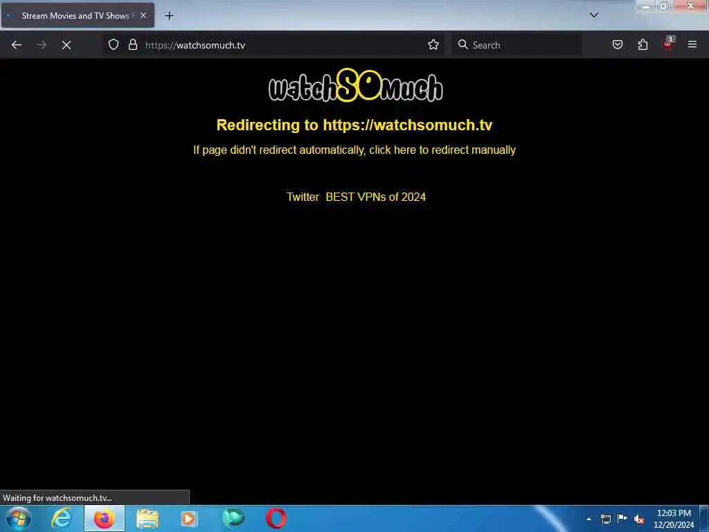Save page to Pocket
This screenshot has height=532, width=709.
(618, 44)
